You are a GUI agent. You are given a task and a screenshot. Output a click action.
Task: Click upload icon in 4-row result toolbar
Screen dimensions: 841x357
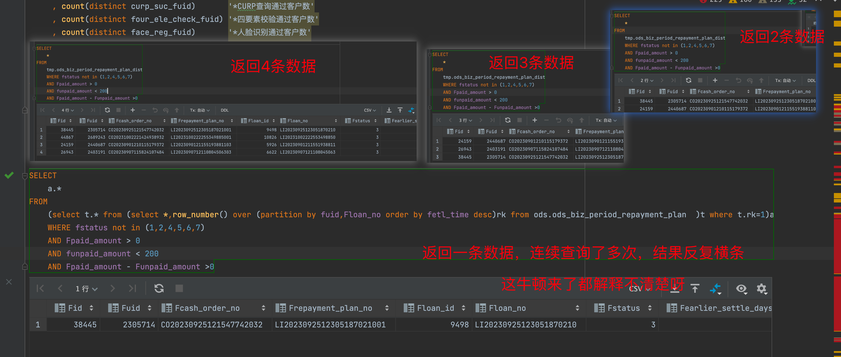pos(400,110)
